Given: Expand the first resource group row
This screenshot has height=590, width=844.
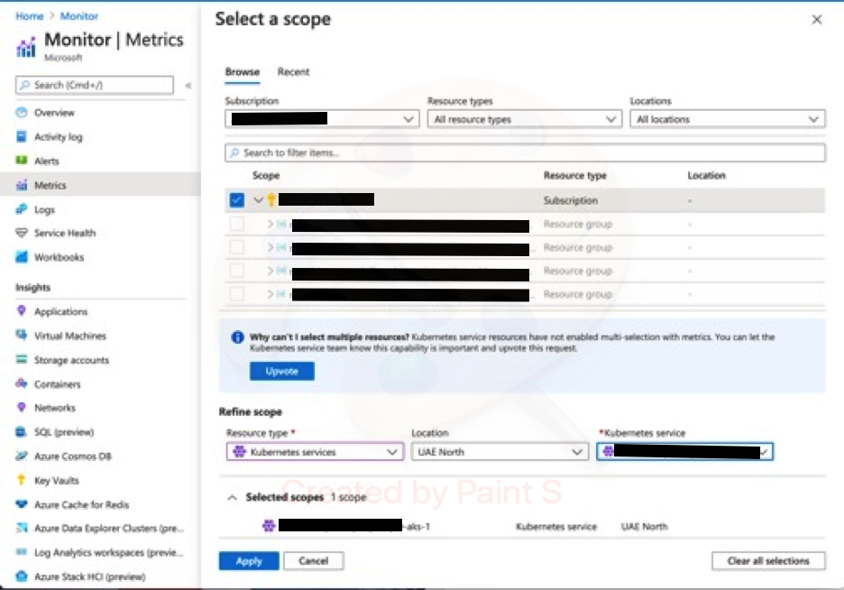Looking at the screenshot, I should point(271,224).
